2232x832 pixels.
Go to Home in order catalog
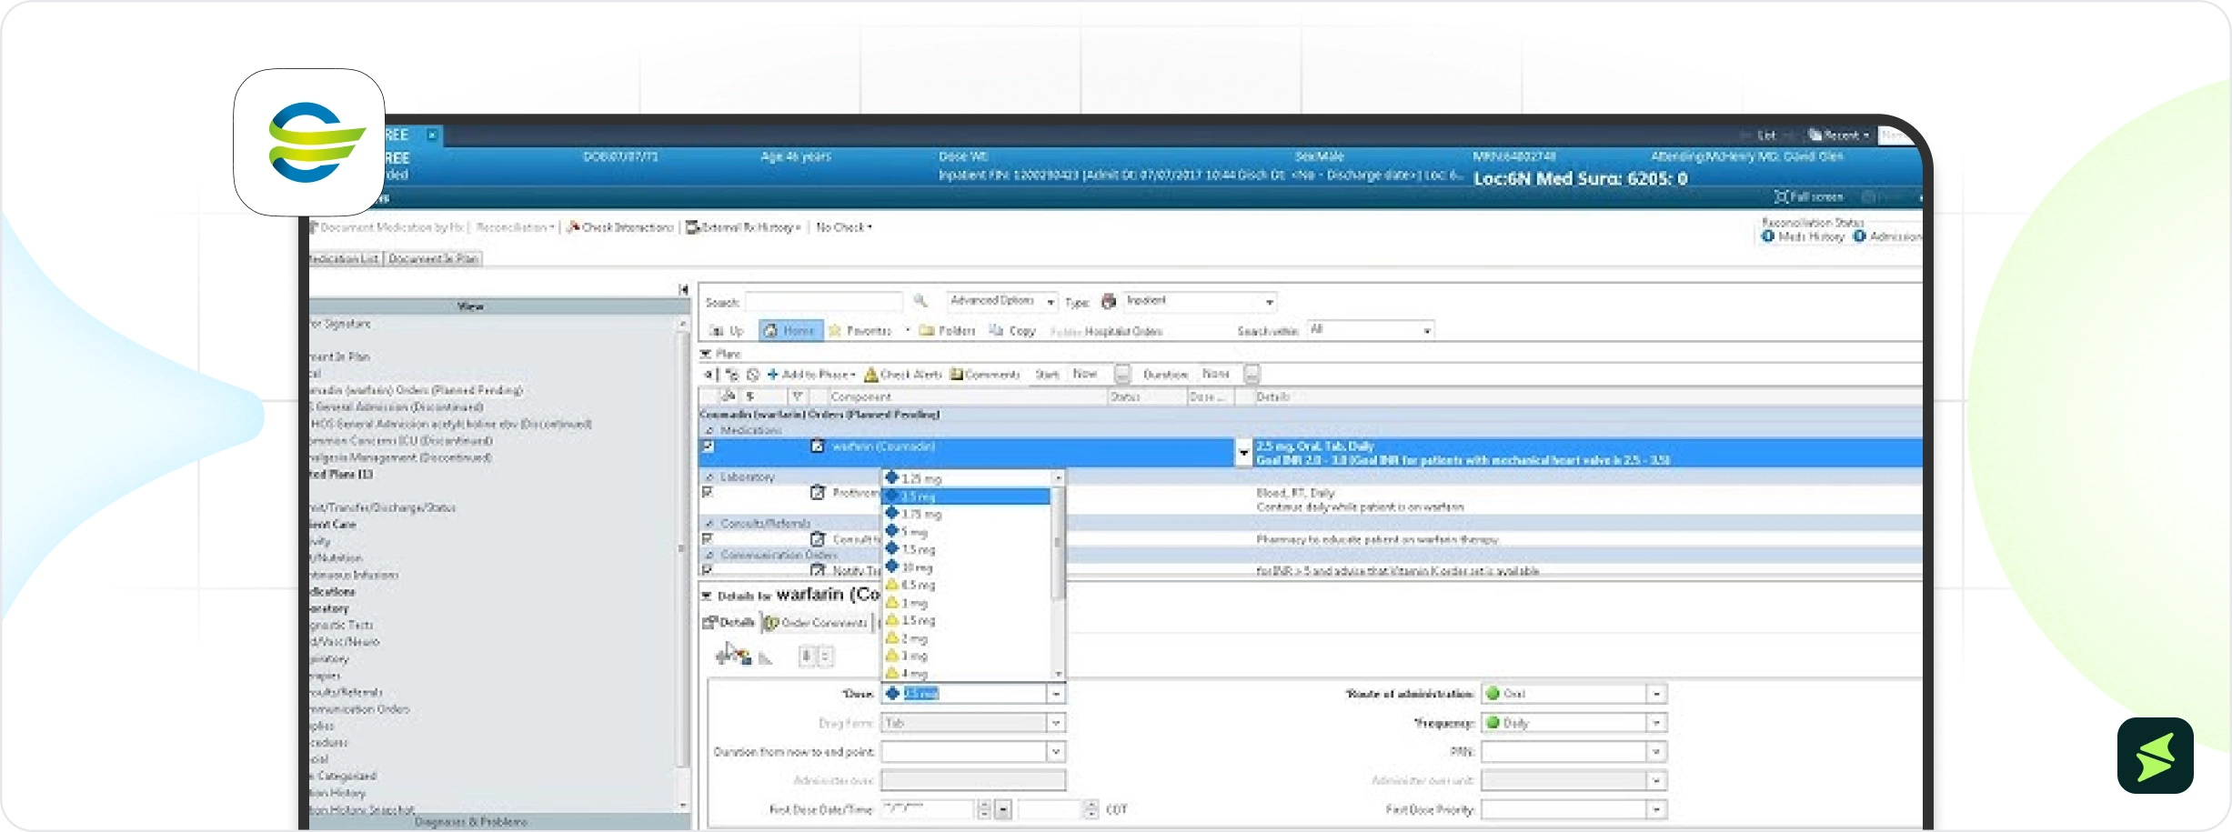point(790,331)
